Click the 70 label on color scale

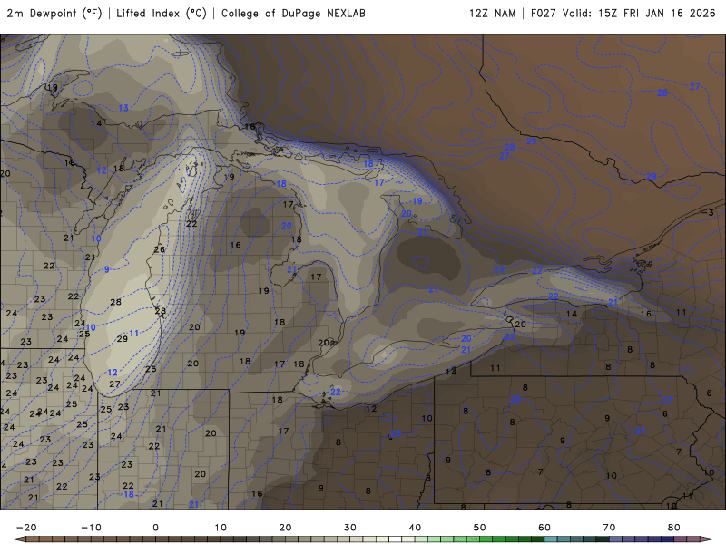pyautogui.click(x=609, y=528)
